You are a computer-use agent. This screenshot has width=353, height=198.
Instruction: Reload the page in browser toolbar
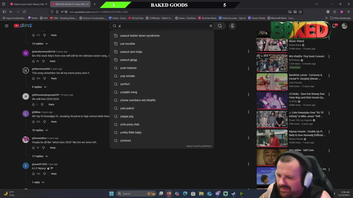click(24, 12)
